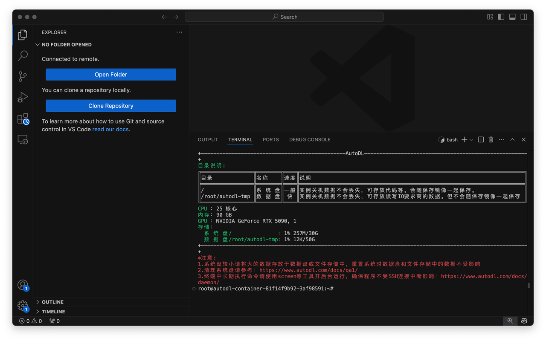Click the Search command center field

284,17
